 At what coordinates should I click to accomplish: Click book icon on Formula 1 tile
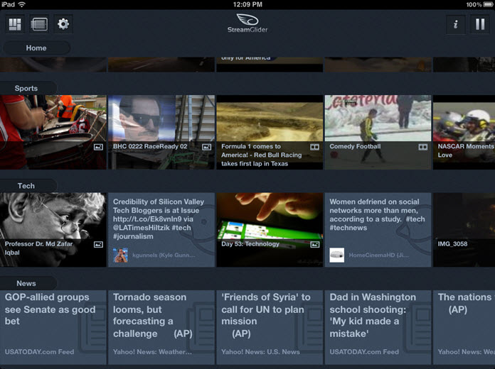tap(314, 147)
